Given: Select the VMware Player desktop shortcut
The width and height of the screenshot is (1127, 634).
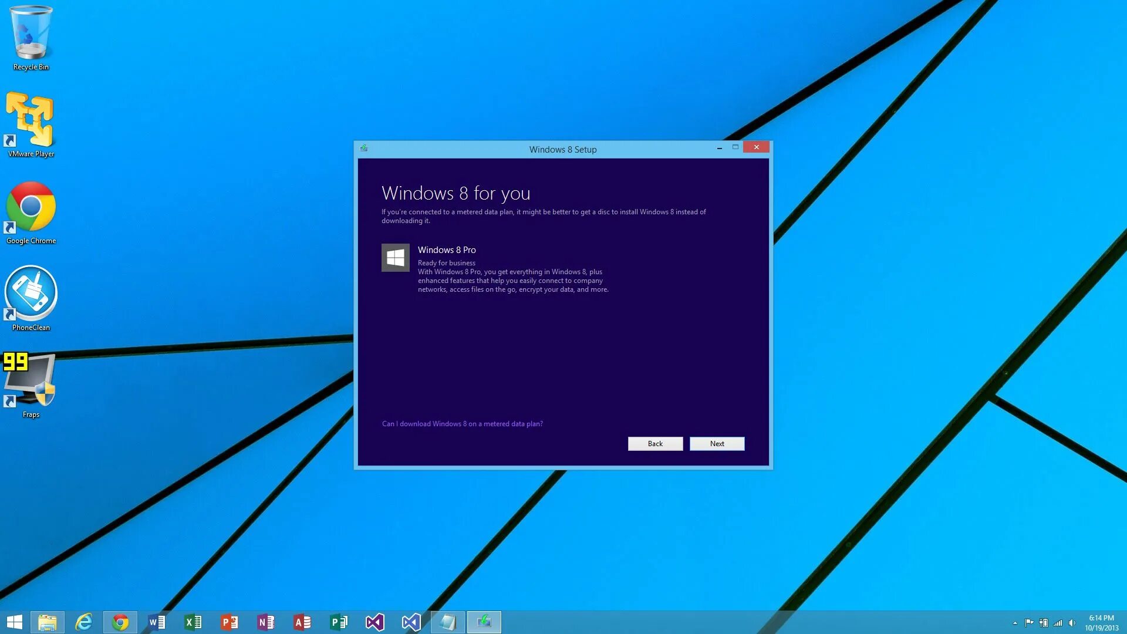Looking at the screenshot, I should 31,124.
